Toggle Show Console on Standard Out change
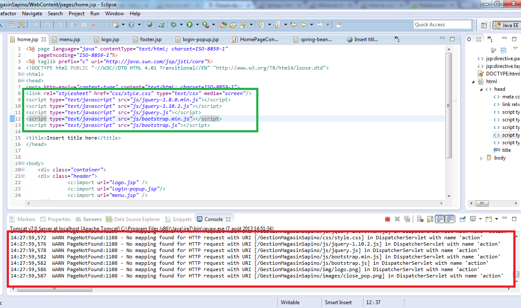 point(440,219)
